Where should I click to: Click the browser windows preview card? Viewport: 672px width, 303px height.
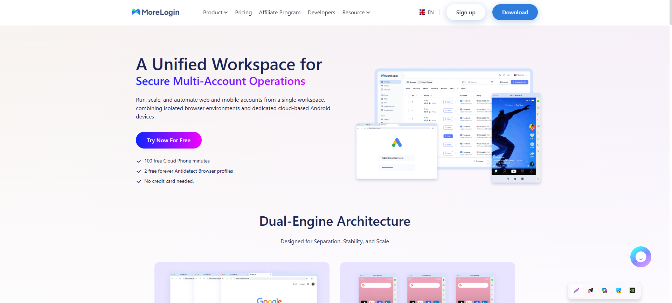[x=242, y=282]
